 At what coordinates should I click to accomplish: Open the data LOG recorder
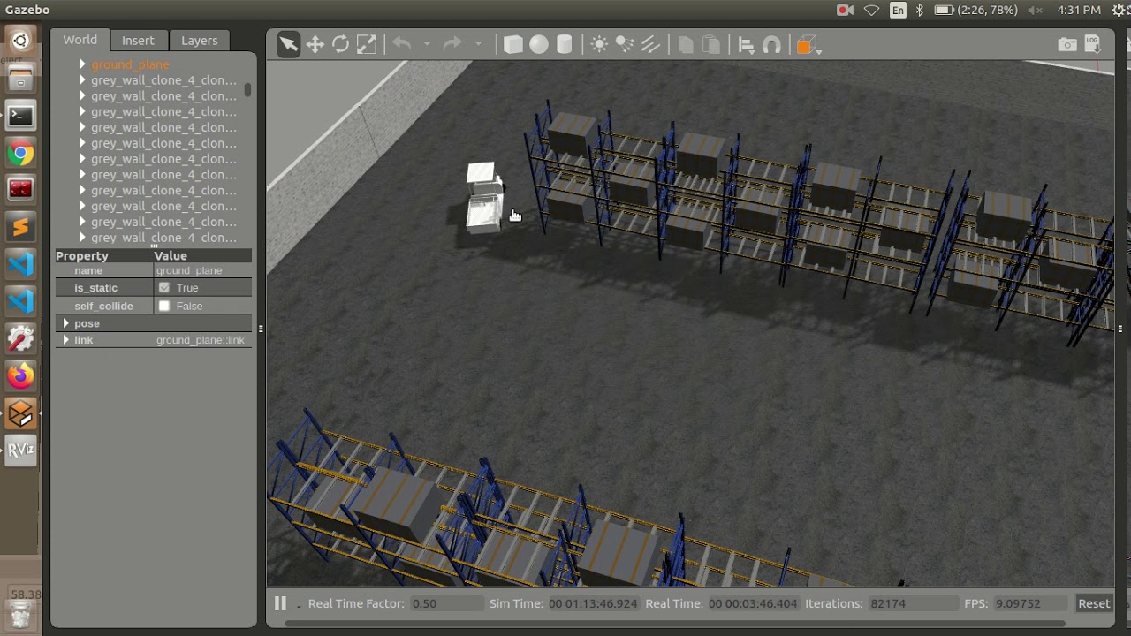1092,43
